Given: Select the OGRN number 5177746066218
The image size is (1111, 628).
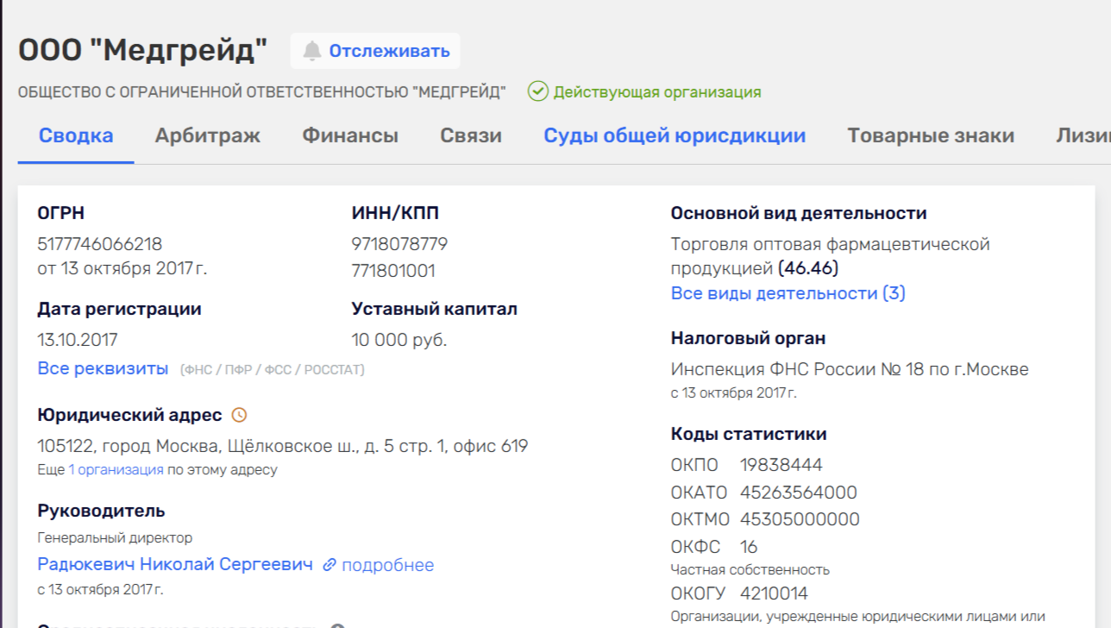Looking at the screenshot, I should coord(100,244).
